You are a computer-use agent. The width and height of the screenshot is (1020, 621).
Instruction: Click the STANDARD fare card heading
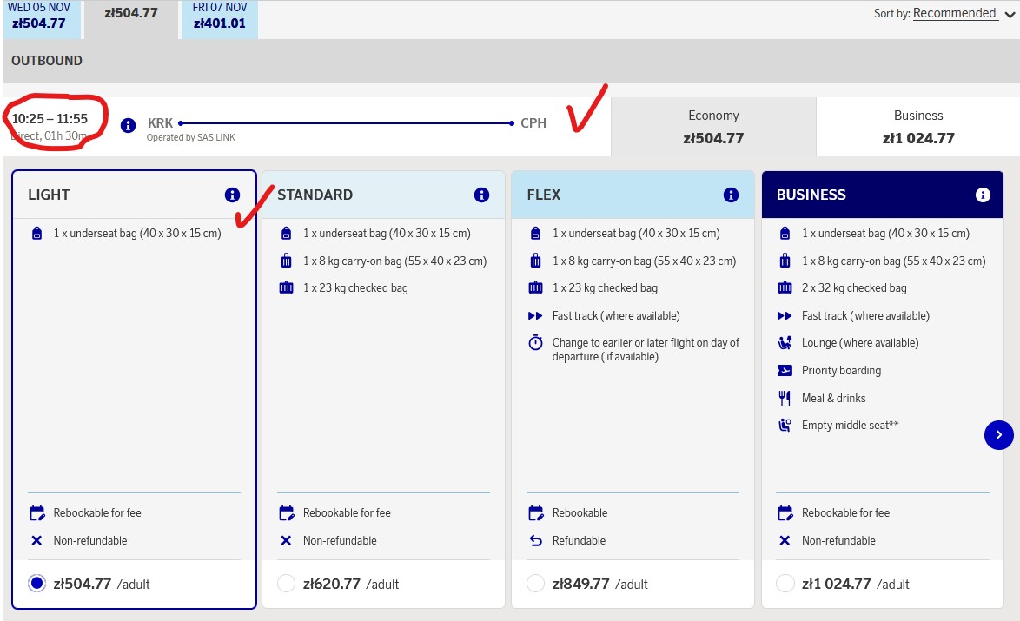[315, 195]
